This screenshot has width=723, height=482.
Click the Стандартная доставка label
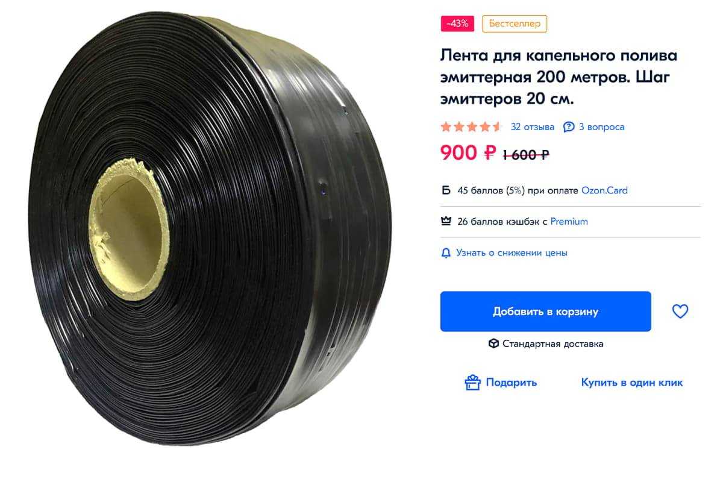[552, 343]
